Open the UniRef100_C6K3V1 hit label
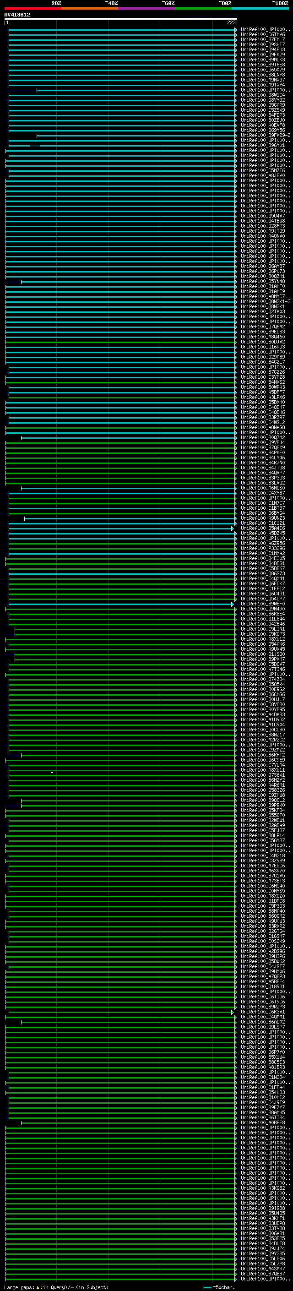 (263, 1012)
